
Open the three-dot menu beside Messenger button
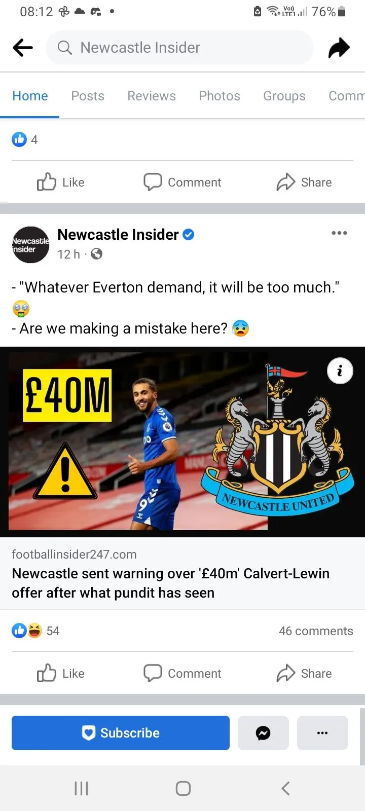pyautogui.click(x=322, y=733)
